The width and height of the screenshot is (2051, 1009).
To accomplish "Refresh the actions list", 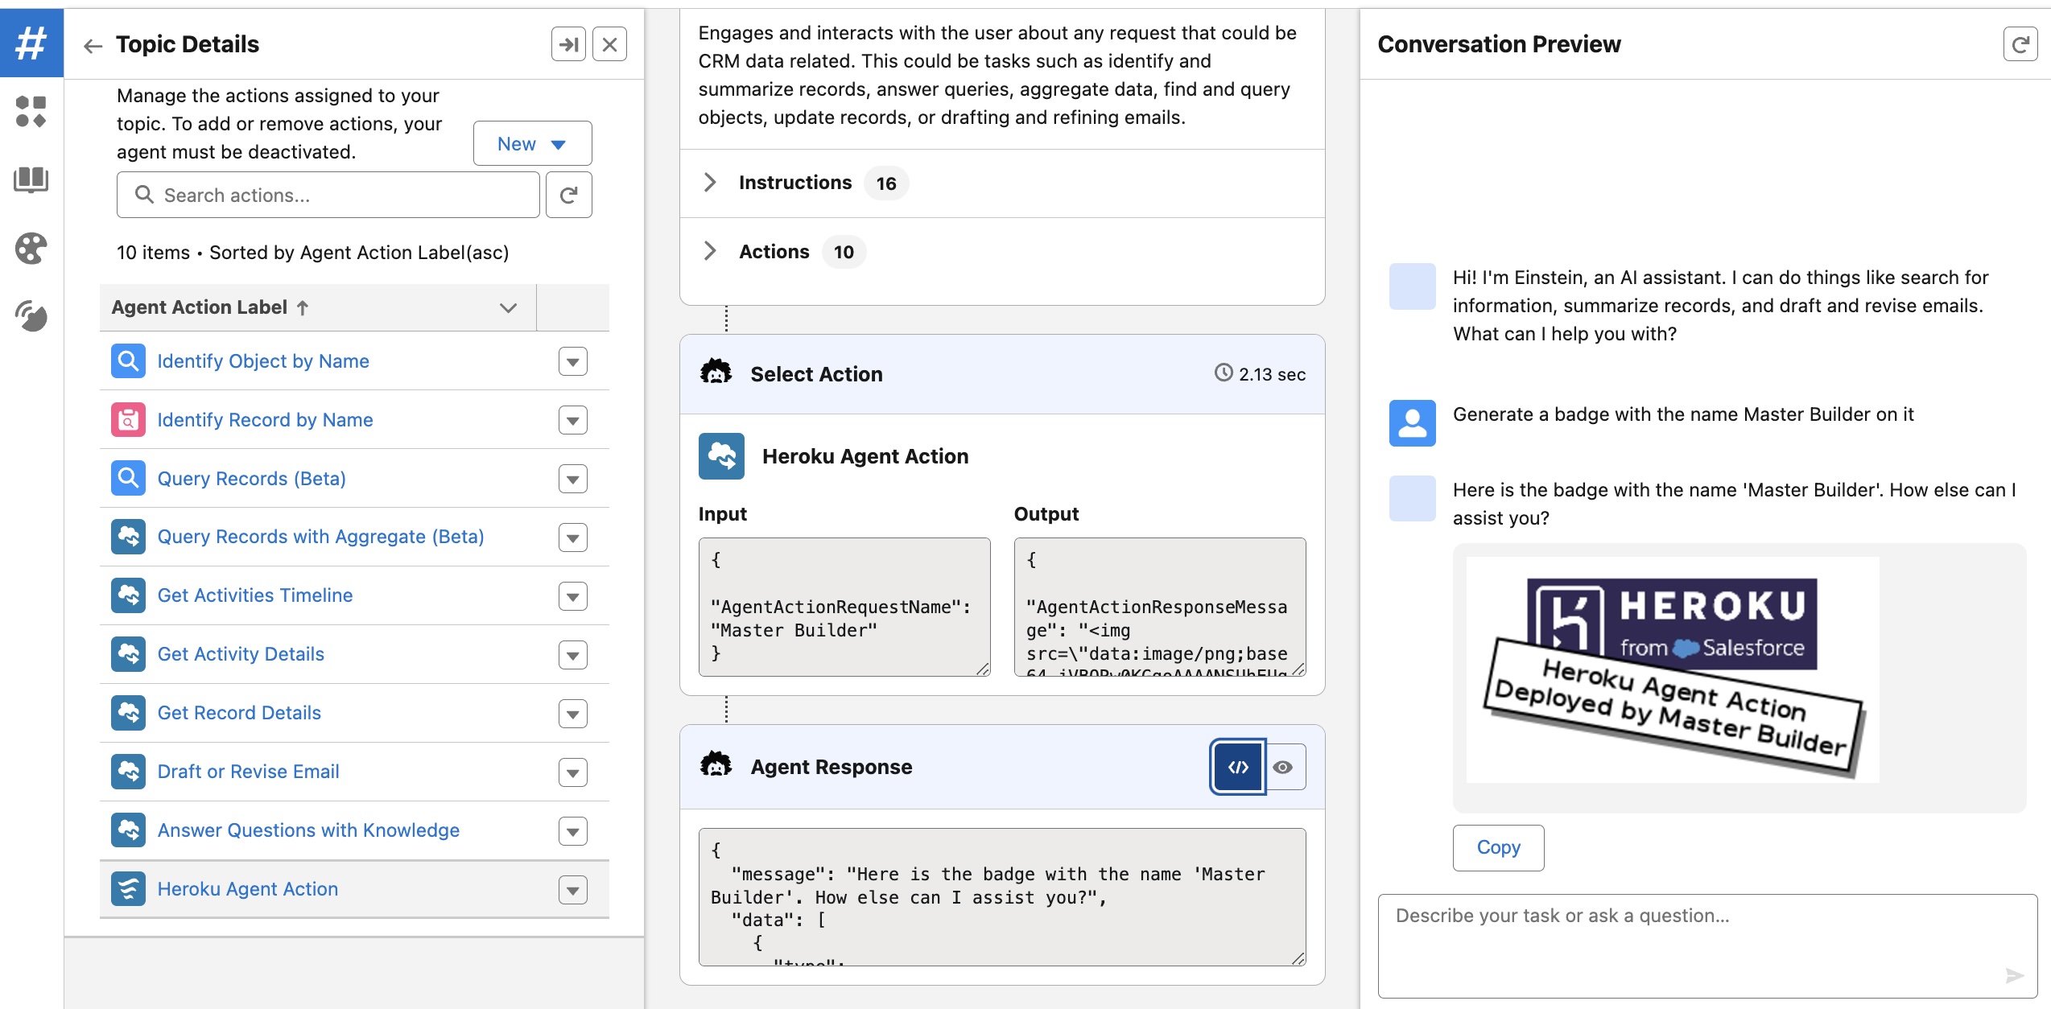I will 568,195.
